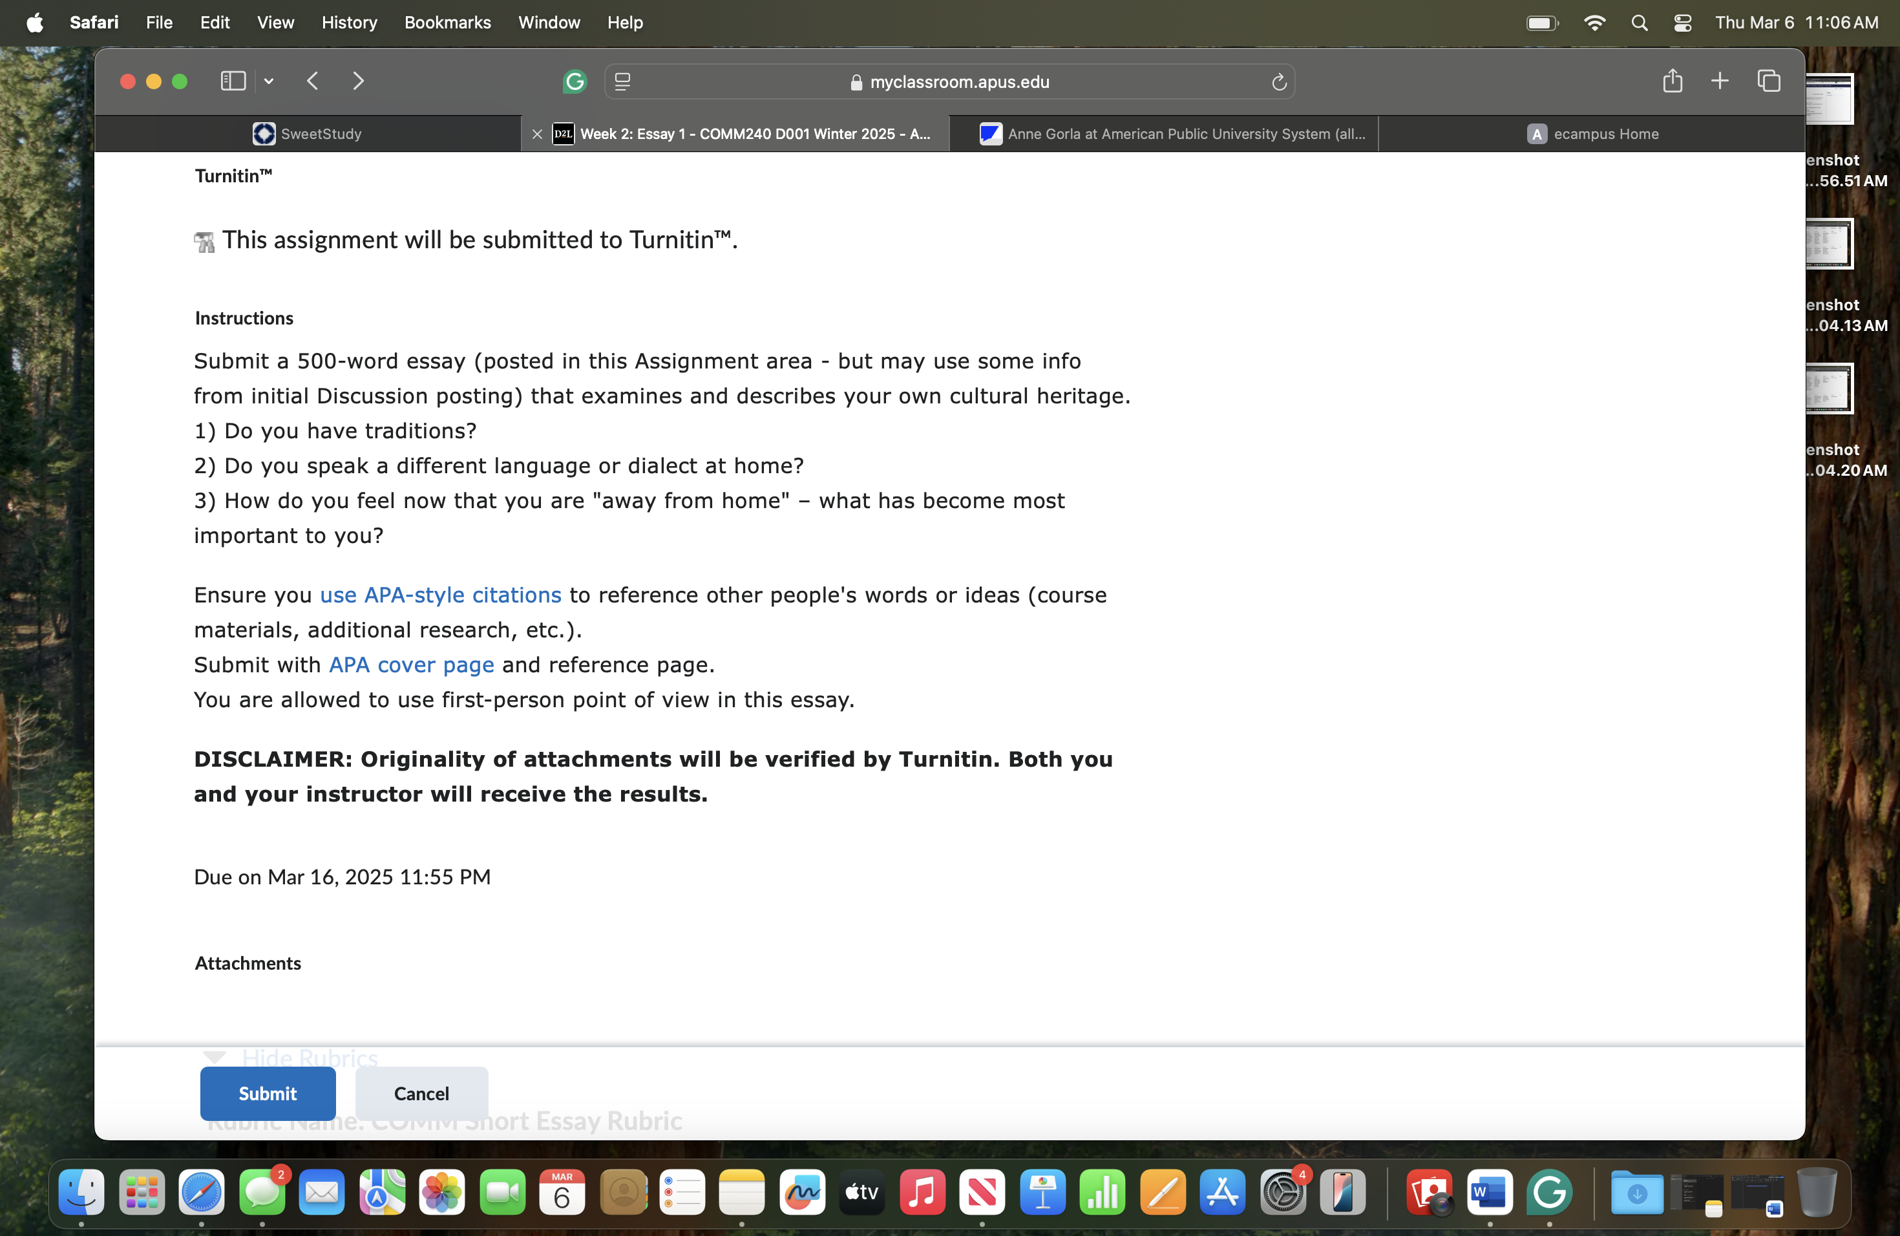Open the News app
Image resolution: width=1900 pixels, height=1236 pixels.
(x=982, y=1193)
